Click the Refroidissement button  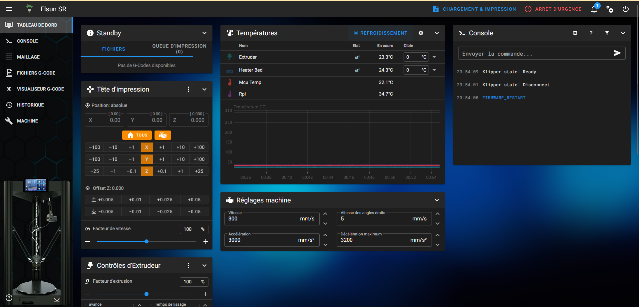380,33
